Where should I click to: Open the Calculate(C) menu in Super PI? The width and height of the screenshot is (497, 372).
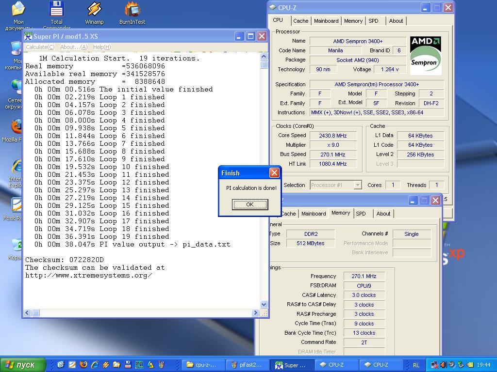pos(40,47)
